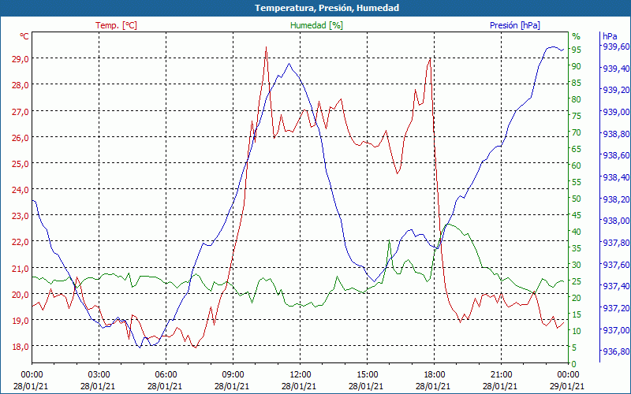Click humidity axis value '60'
This screenshot has width=631, height=394.
[x=577, y=165]
